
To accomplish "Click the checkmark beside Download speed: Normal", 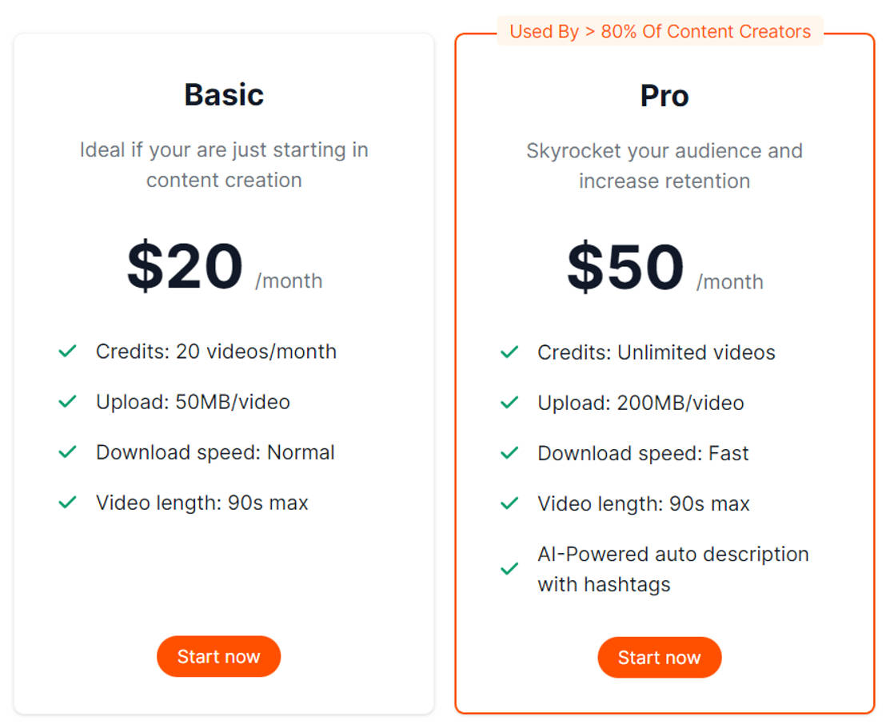I will coord(67,452).
